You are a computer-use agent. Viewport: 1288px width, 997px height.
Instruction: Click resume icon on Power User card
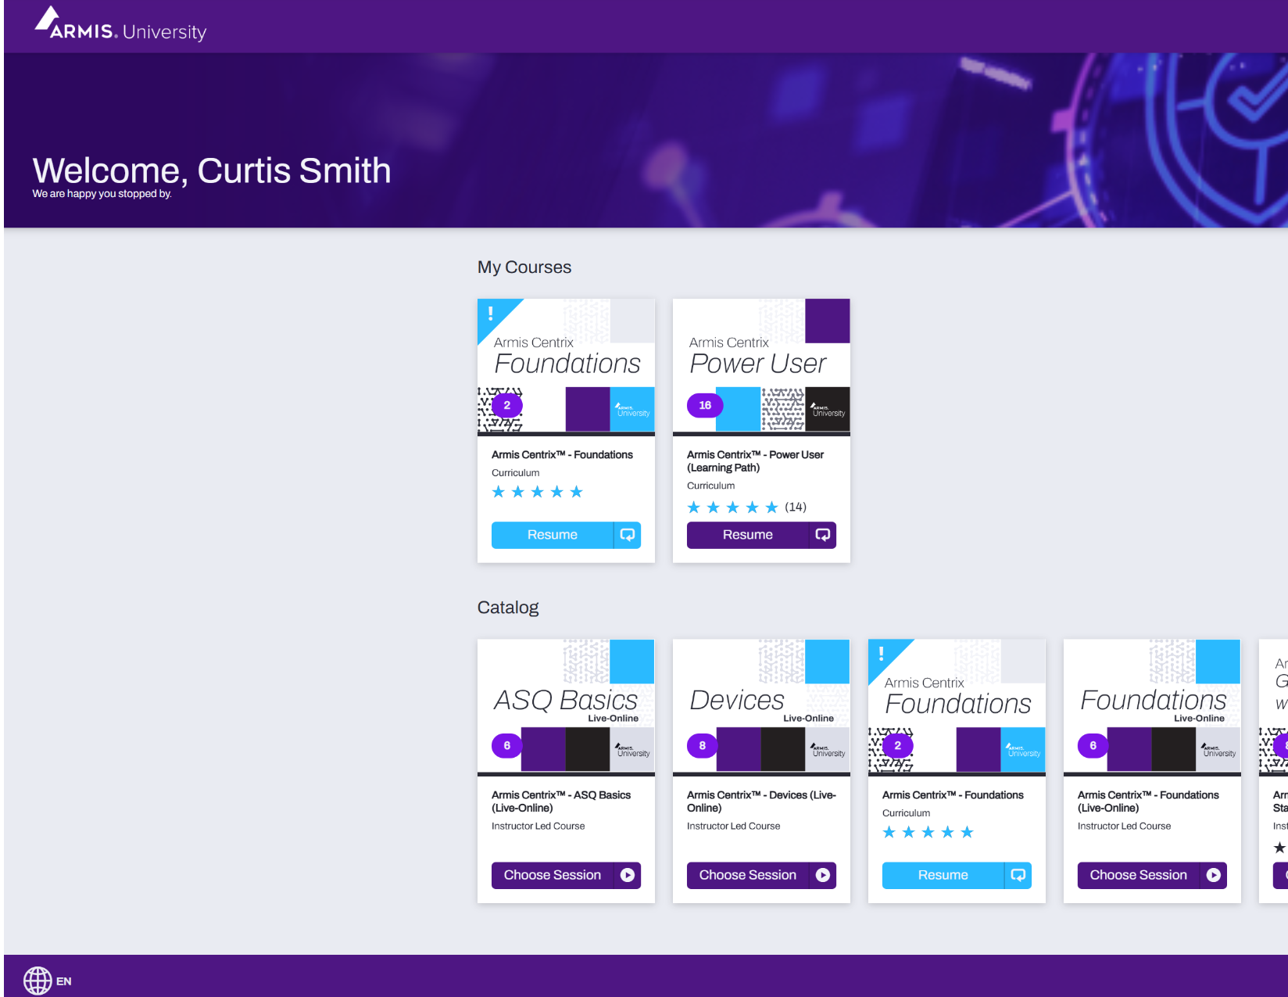(x=823, y=535)
